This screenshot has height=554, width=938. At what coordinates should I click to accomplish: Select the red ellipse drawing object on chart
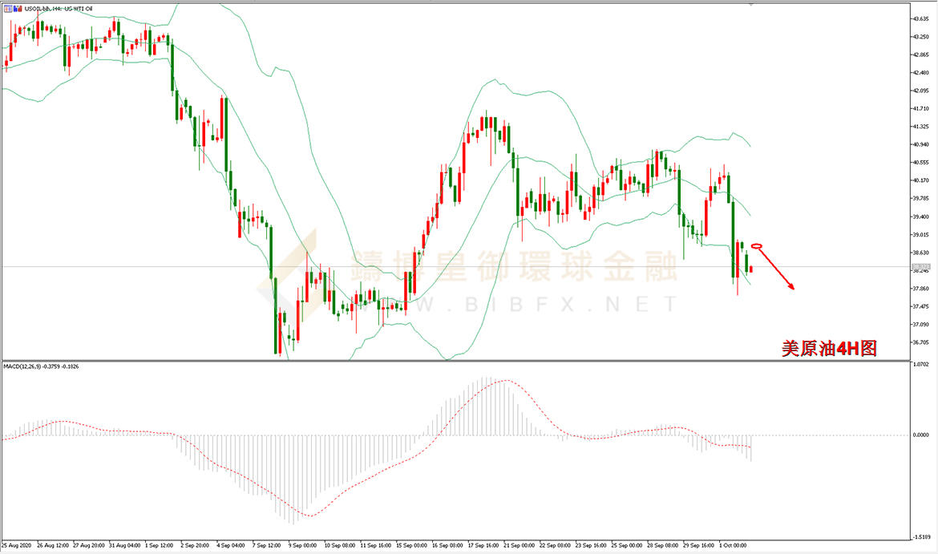(x=757, y=246)
